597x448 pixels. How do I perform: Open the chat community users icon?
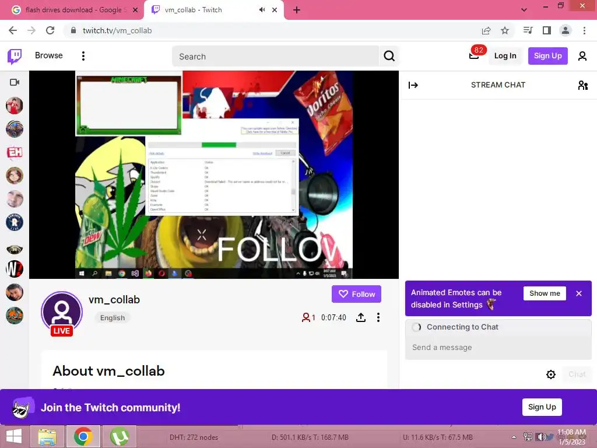point(582,85)
